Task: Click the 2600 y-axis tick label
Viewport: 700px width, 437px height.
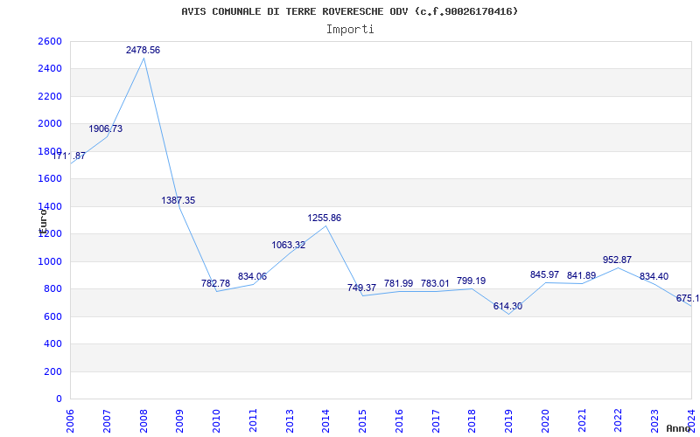Action: 50,41
